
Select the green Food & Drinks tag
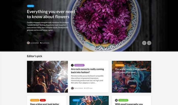click(x=123, y=100)
